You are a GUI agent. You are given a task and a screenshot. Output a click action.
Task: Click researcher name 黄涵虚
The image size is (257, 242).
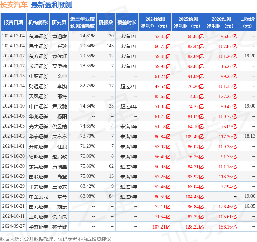click(x=60, y=36)
